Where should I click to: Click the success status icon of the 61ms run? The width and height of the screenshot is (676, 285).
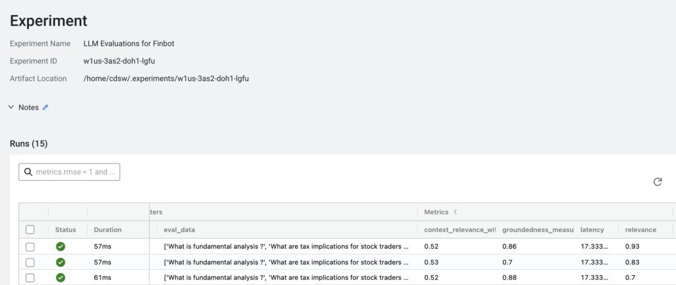coord(60,277)
